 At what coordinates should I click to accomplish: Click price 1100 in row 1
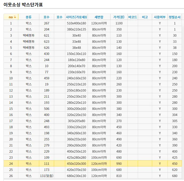tap(119, 23)
